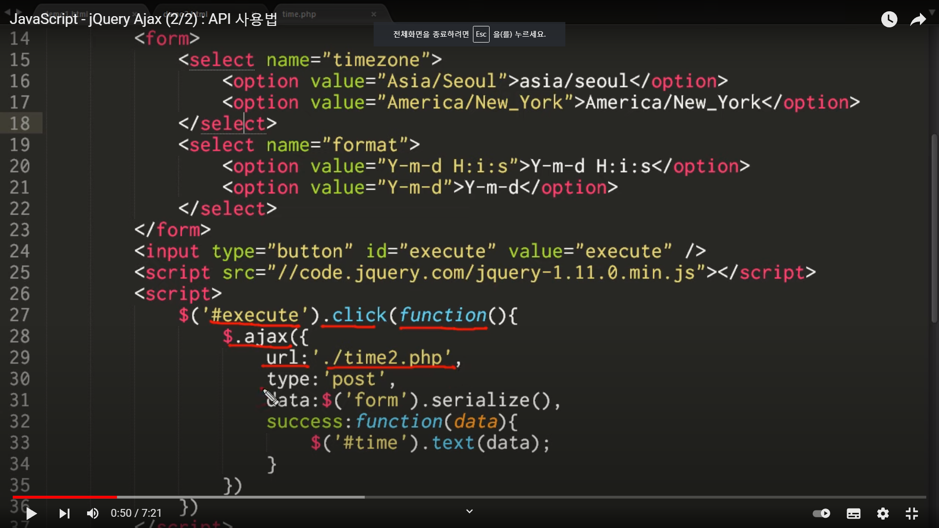The height and width of the screenshot is (528, 939).
Task: Open the Share arrow icon
Action: (918, 20)
